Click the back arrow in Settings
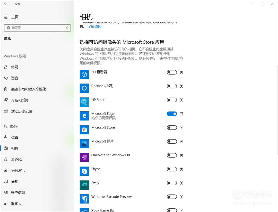 [6, 4]
